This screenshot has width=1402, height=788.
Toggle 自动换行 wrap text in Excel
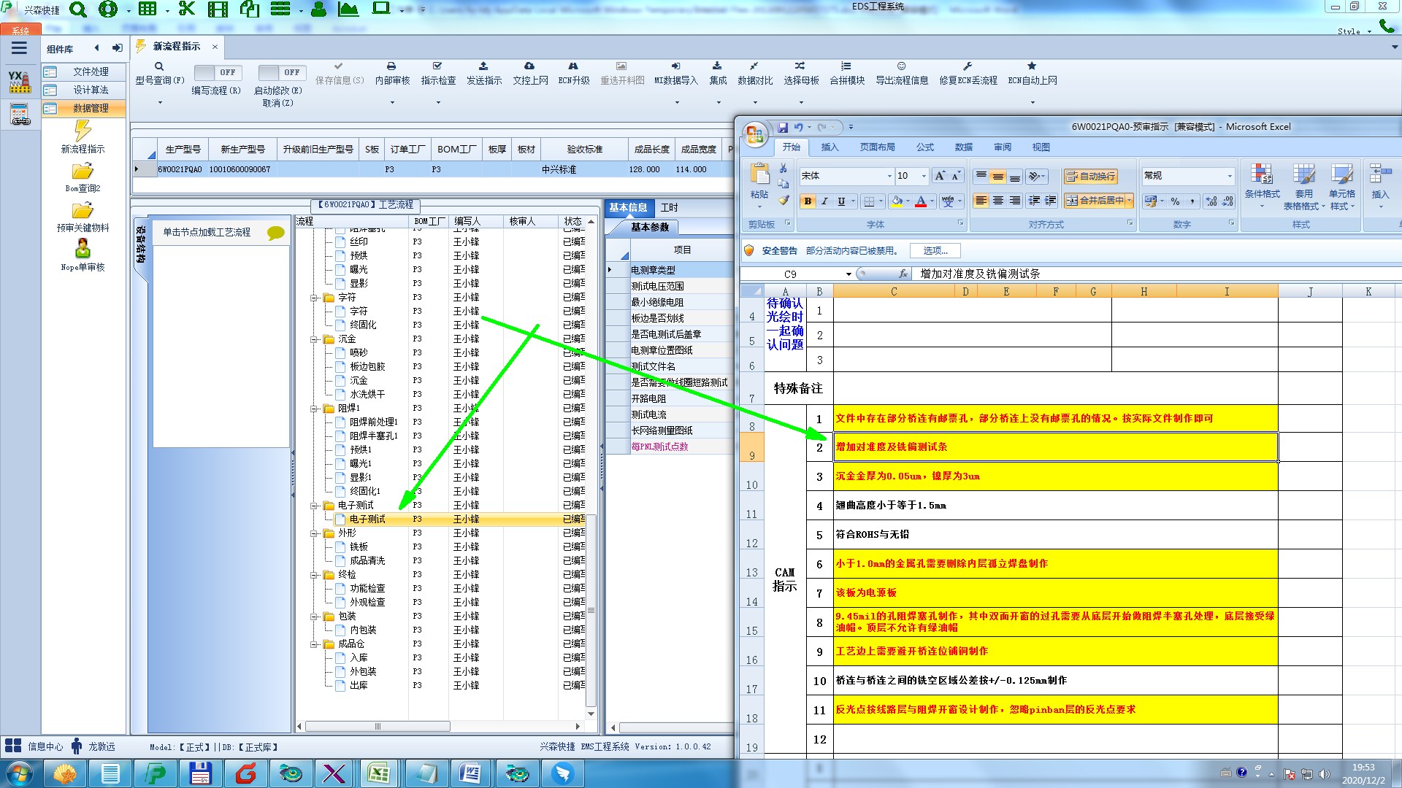pos(1091,176)
